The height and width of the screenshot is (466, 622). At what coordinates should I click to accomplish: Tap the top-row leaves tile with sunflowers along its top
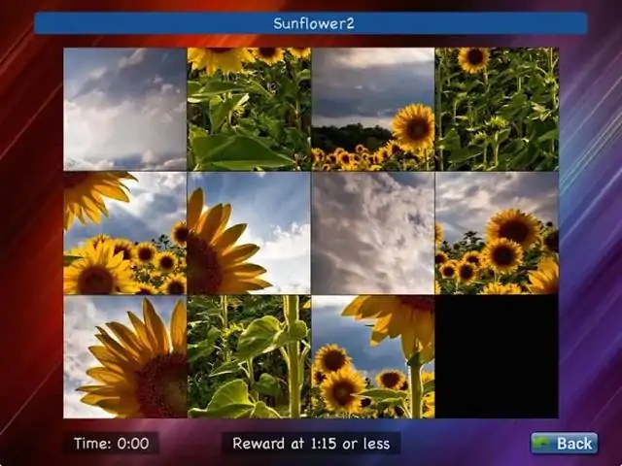[249, 109]
